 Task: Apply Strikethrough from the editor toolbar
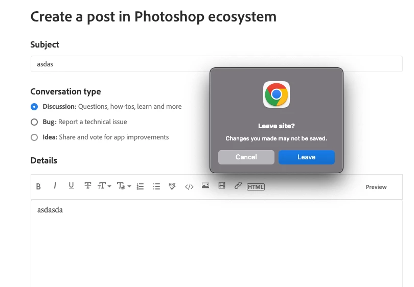click(88, 186)
